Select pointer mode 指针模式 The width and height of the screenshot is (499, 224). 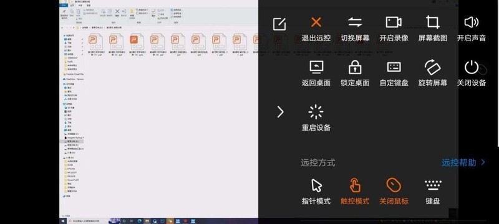tap(316, 192)
